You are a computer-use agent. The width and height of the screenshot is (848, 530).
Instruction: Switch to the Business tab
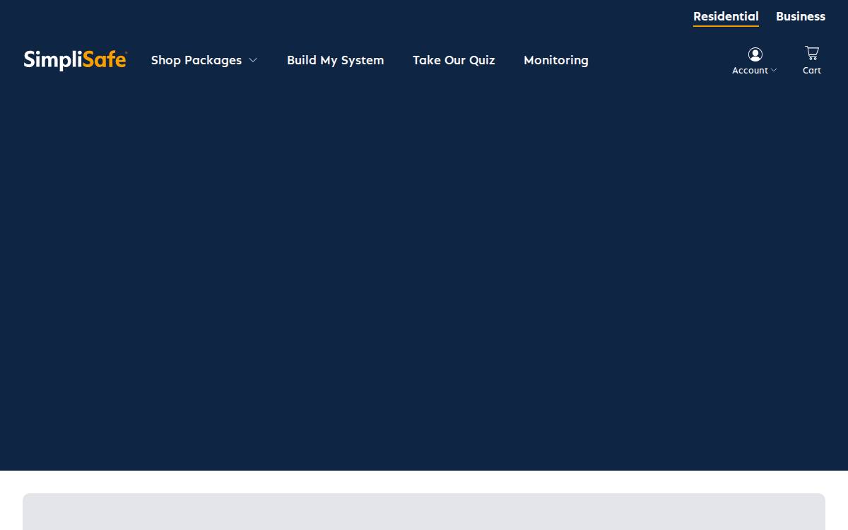tap(801, 16)
